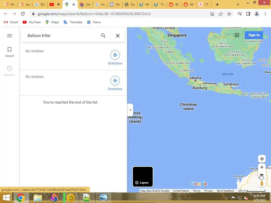Click the search magnifier in Maps box

[x=103, y=36]
